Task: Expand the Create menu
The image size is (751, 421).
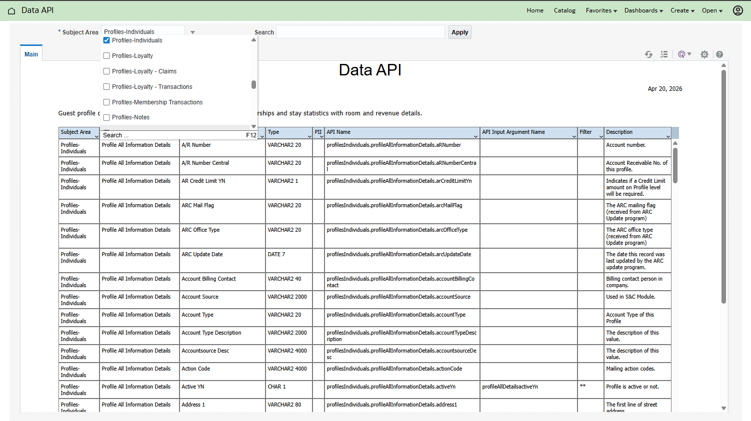Action: pyautogui.click(x=682, y=10)
